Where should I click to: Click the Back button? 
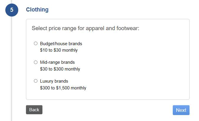[34, 110]
